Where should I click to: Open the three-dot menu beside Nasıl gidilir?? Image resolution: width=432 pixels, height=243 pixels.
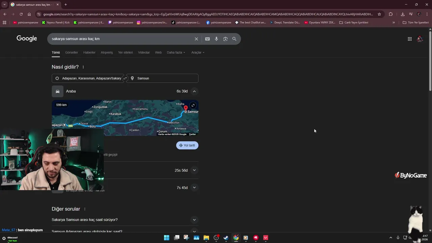point(83,67)
